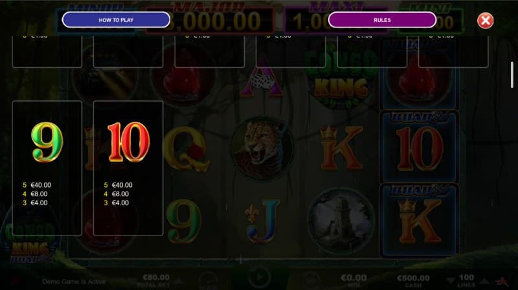Open the How To Play tab

116,20
